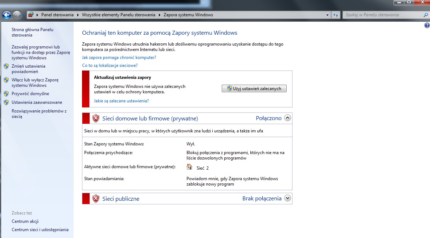Expand the 'Sieci publiczne' section chevron
Viewport: 430px width, 238px height.
pyautogui.click(x=287, y=198)
